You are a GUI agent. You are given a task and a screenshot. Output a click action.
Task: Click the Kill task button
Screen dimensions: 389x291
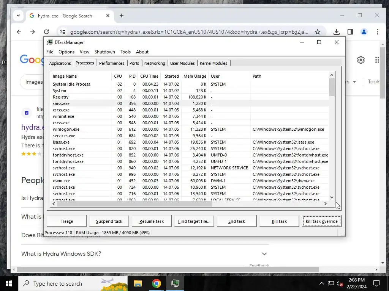(x=279, y=221)
